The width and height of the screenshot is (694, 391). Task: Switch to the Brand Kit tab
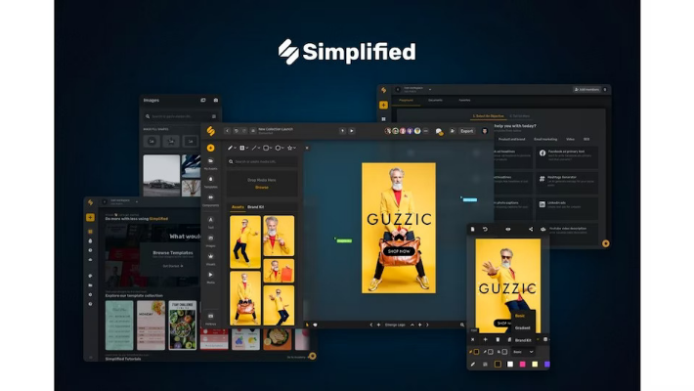pos(256,207)
